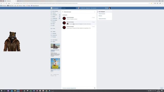Open the Windows Start menu
164x92 pixels.
[2, 91]
